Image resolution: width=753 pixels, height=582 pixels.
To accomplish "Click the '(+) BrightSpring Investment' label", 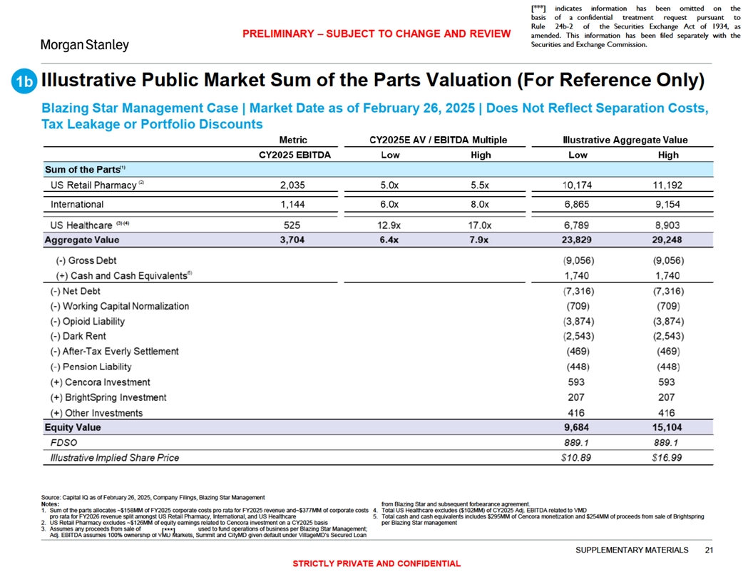I will click(x=108, y=397).
